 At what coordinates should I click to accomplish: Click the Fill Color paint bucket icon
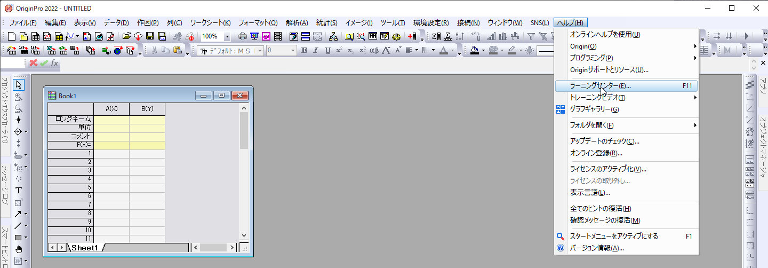tap(474, 50)
